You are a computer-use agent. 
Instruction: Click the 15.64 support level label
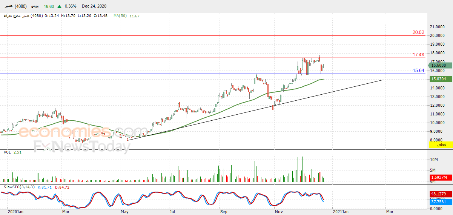coord(418,71)
